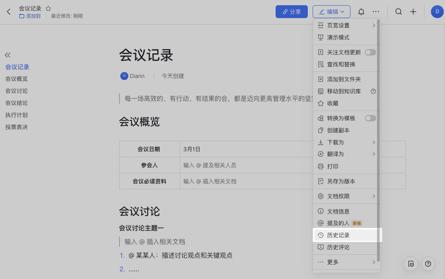Click the back arrow icon
Screen dimensions: 445x279
click(9, 12)
